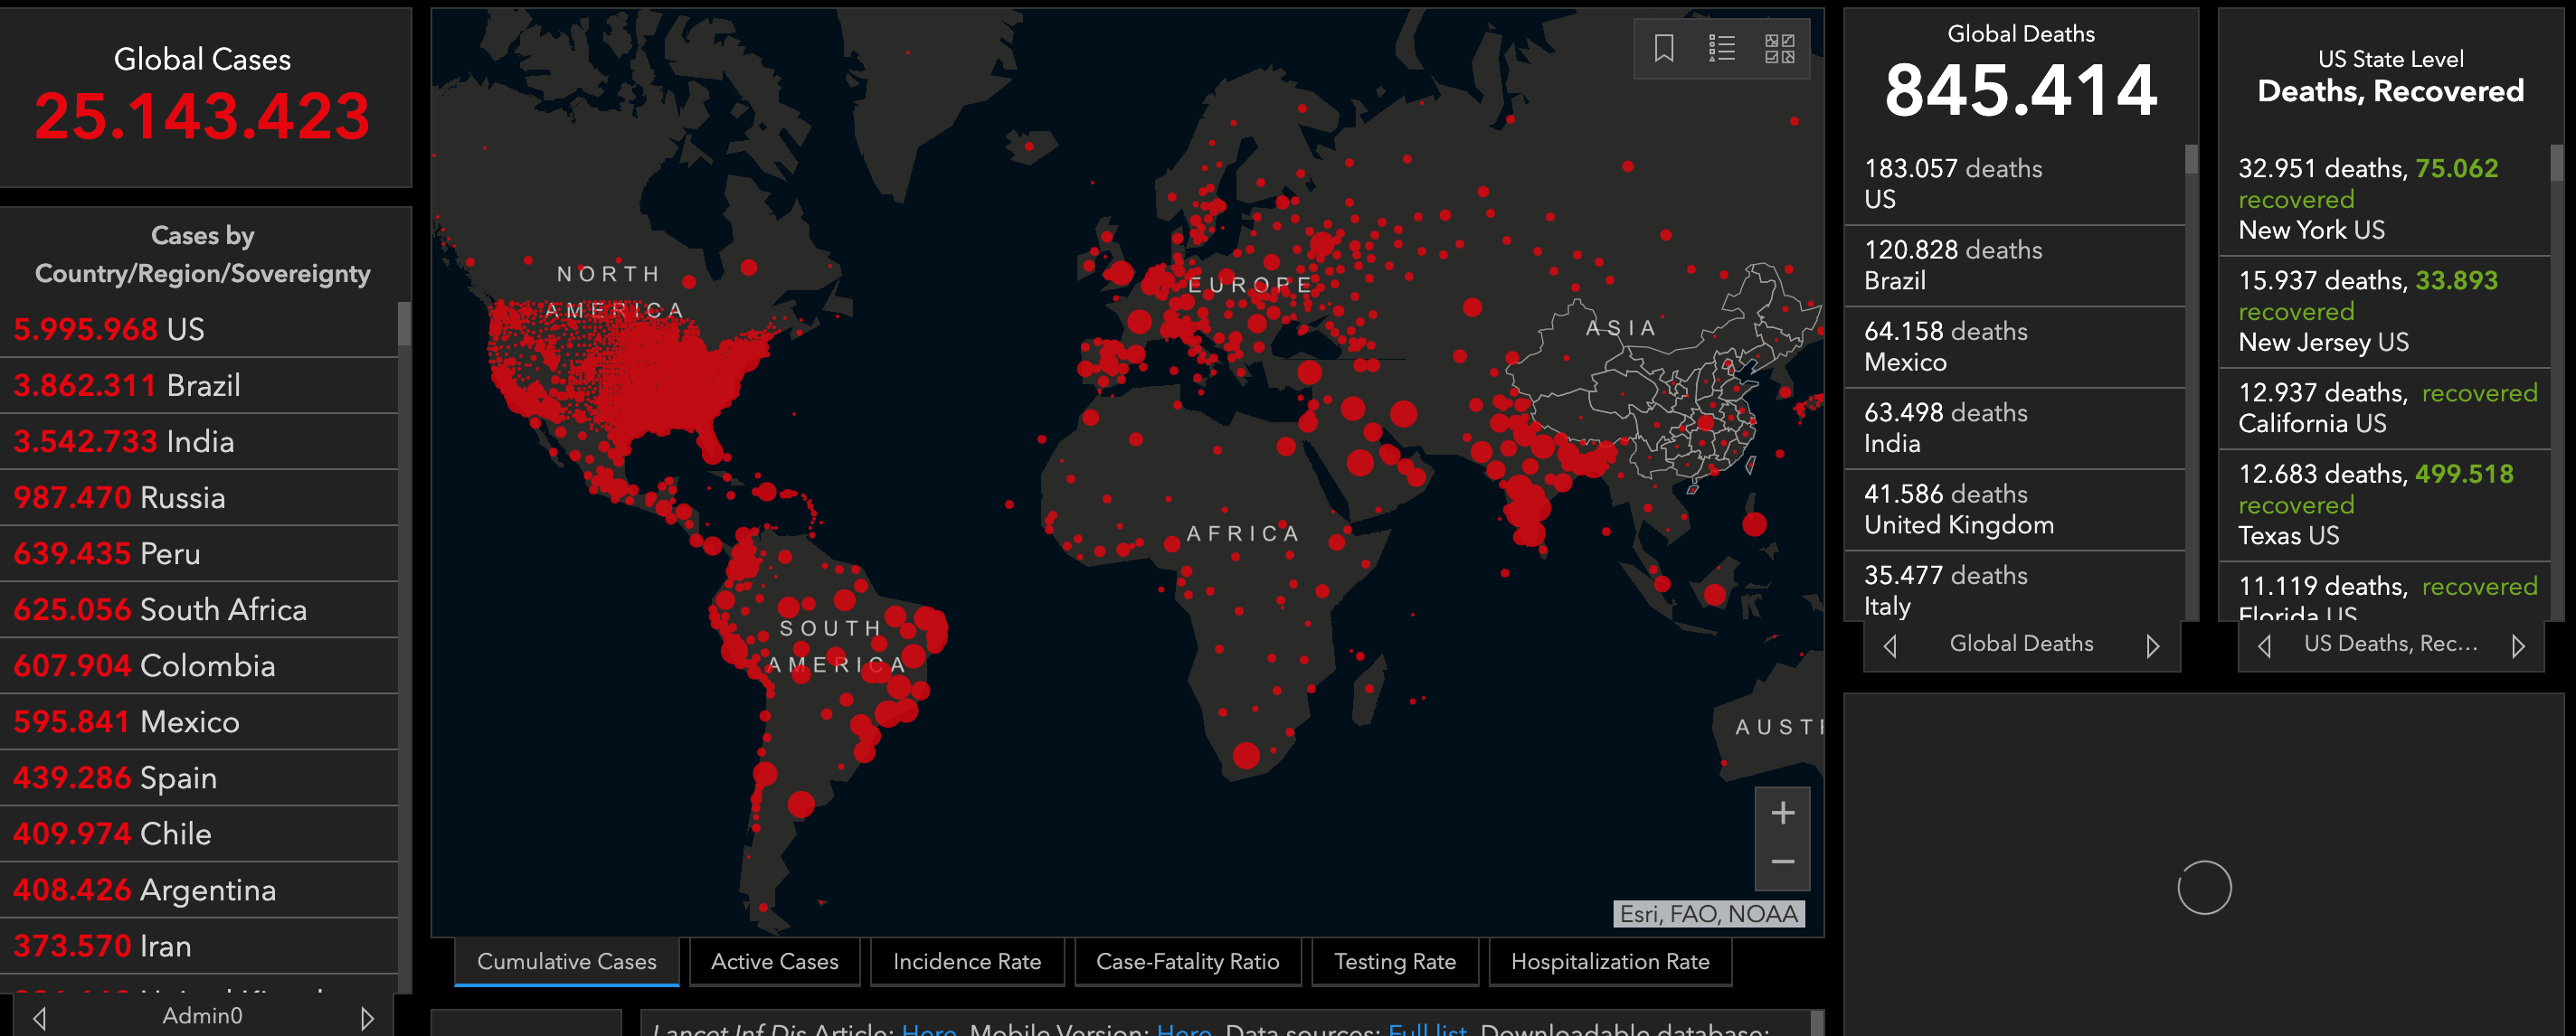
Task: Switch to Hospitalization Rate tab
Action: [1609, 961]
